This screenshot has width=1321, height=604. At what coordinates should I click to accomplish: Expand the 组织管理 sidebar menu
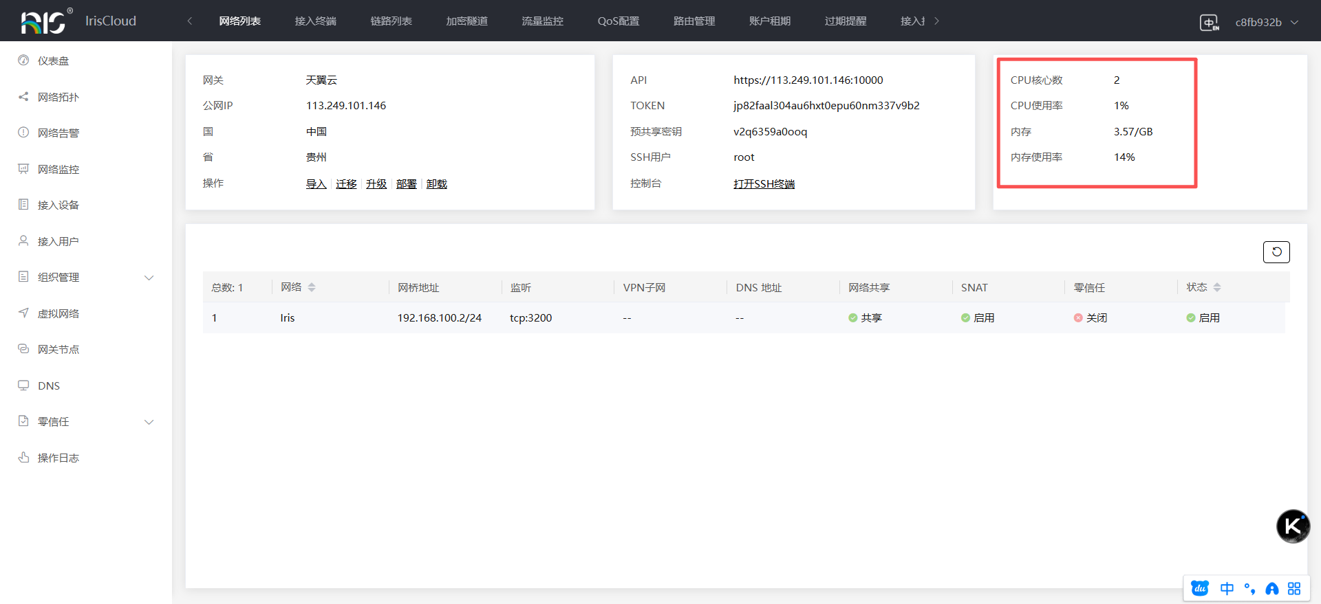coord(149,278)
